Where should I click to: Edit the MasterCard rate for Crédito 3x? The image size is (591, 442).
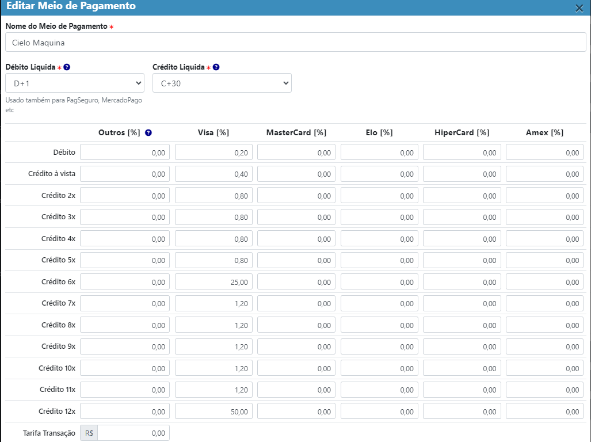point(296,217)
